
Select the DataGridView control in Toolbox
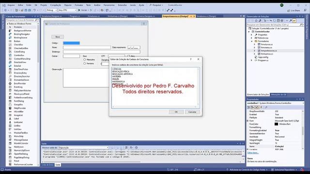pyautogui.click(x=20, y=62)
